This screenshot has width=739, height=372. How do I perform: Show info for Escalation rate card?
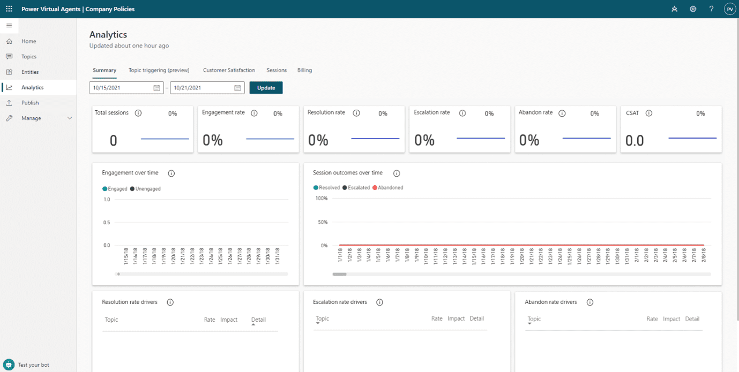click(462, 113)
